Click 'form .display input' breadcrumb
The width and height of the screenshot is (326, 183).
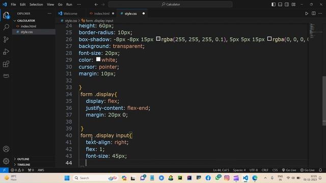tap(99, 20)
